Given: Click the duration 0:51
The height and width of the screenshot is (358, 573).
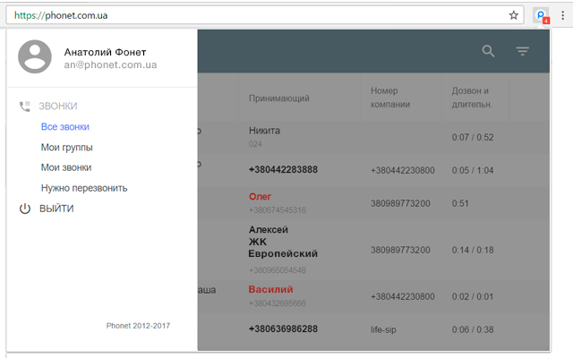Looking at the screenshot, I should (460, 203).
